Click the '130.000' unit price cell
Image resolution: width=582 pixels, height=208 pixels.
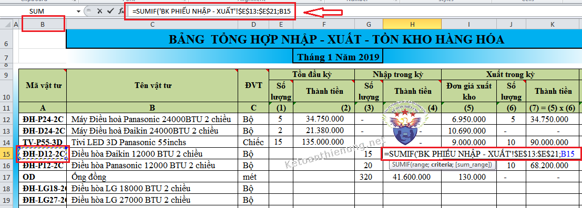pos(469,177)
